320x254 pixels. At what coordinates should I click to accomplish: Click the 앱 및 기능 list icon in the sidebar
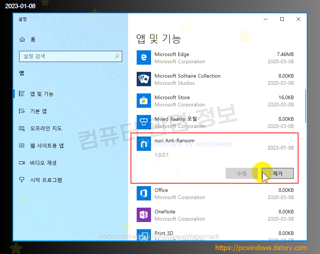point(22,94)
